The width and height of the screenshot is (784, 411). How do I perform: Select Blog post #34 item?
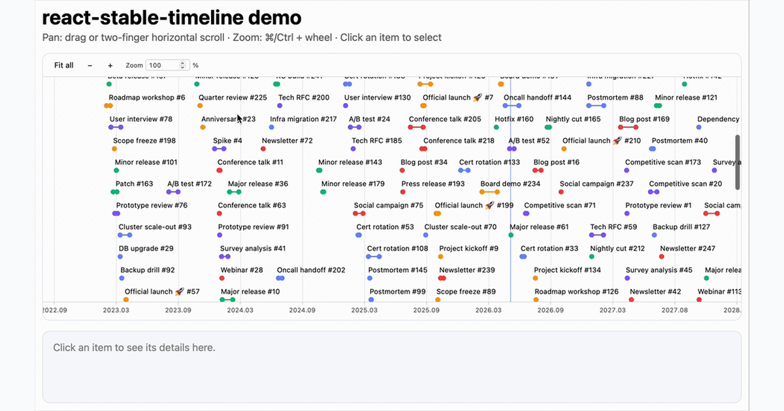[424, 162]
